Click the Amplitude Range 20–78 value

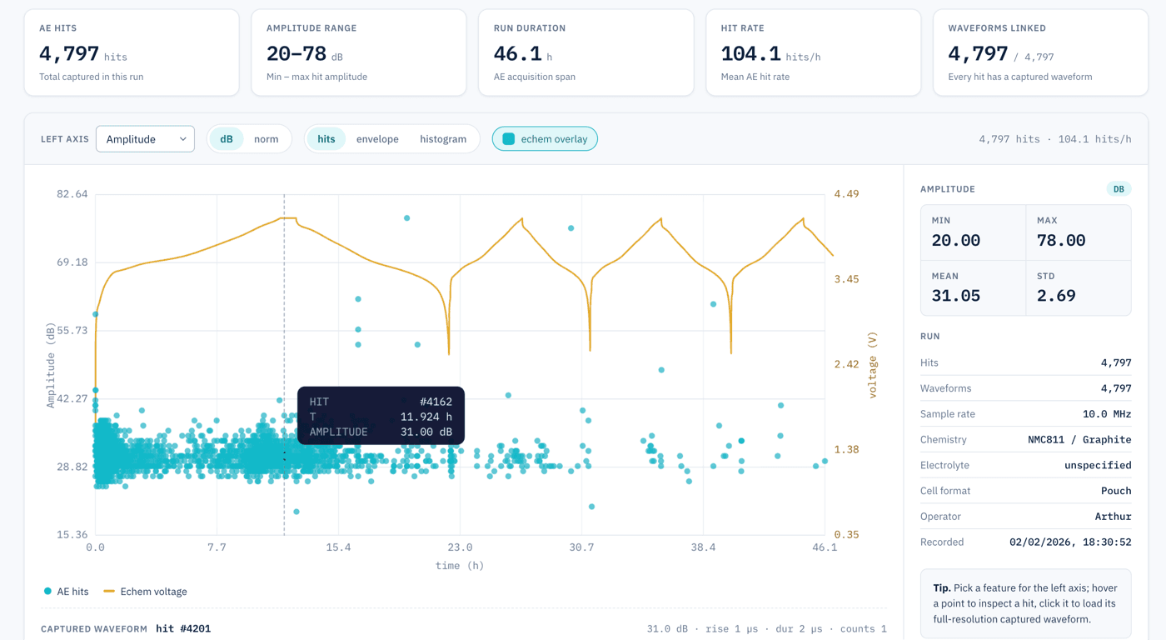(x=296, y=54)
